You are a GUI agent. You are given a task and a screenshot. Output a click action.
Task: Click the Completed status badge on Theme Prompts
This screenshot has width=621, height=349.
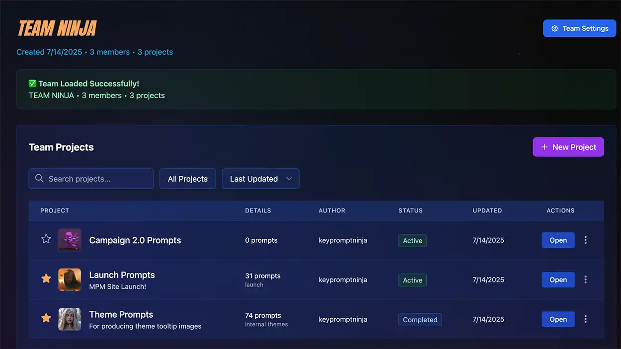[420, 319]
